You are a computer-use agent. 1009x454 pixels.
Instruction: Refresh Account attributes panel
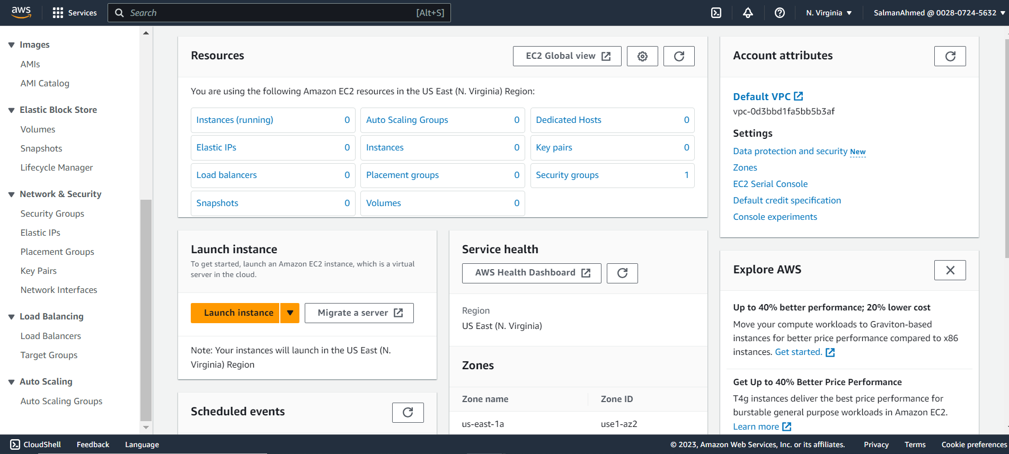click(950, 56)
